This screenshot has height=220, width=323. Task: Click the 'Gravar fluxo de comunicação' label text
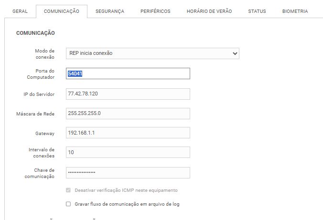(127, 204)
